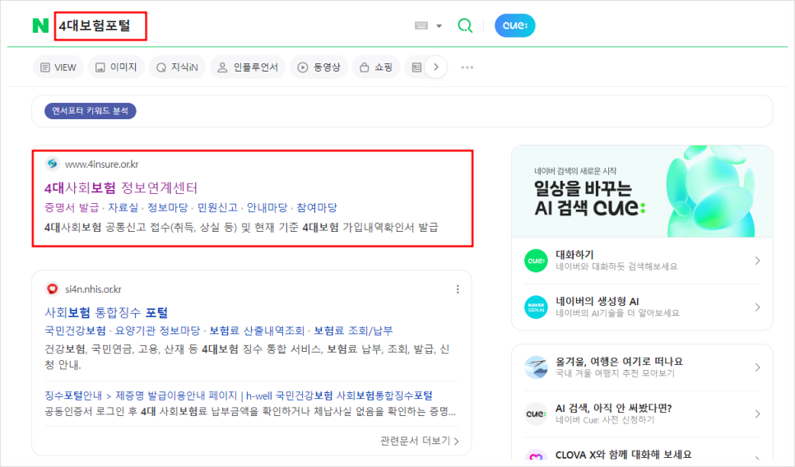Open the 민원신고 sublink

pos(217,208)
